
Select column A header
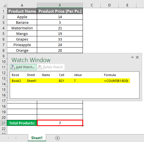click(22, 5)
